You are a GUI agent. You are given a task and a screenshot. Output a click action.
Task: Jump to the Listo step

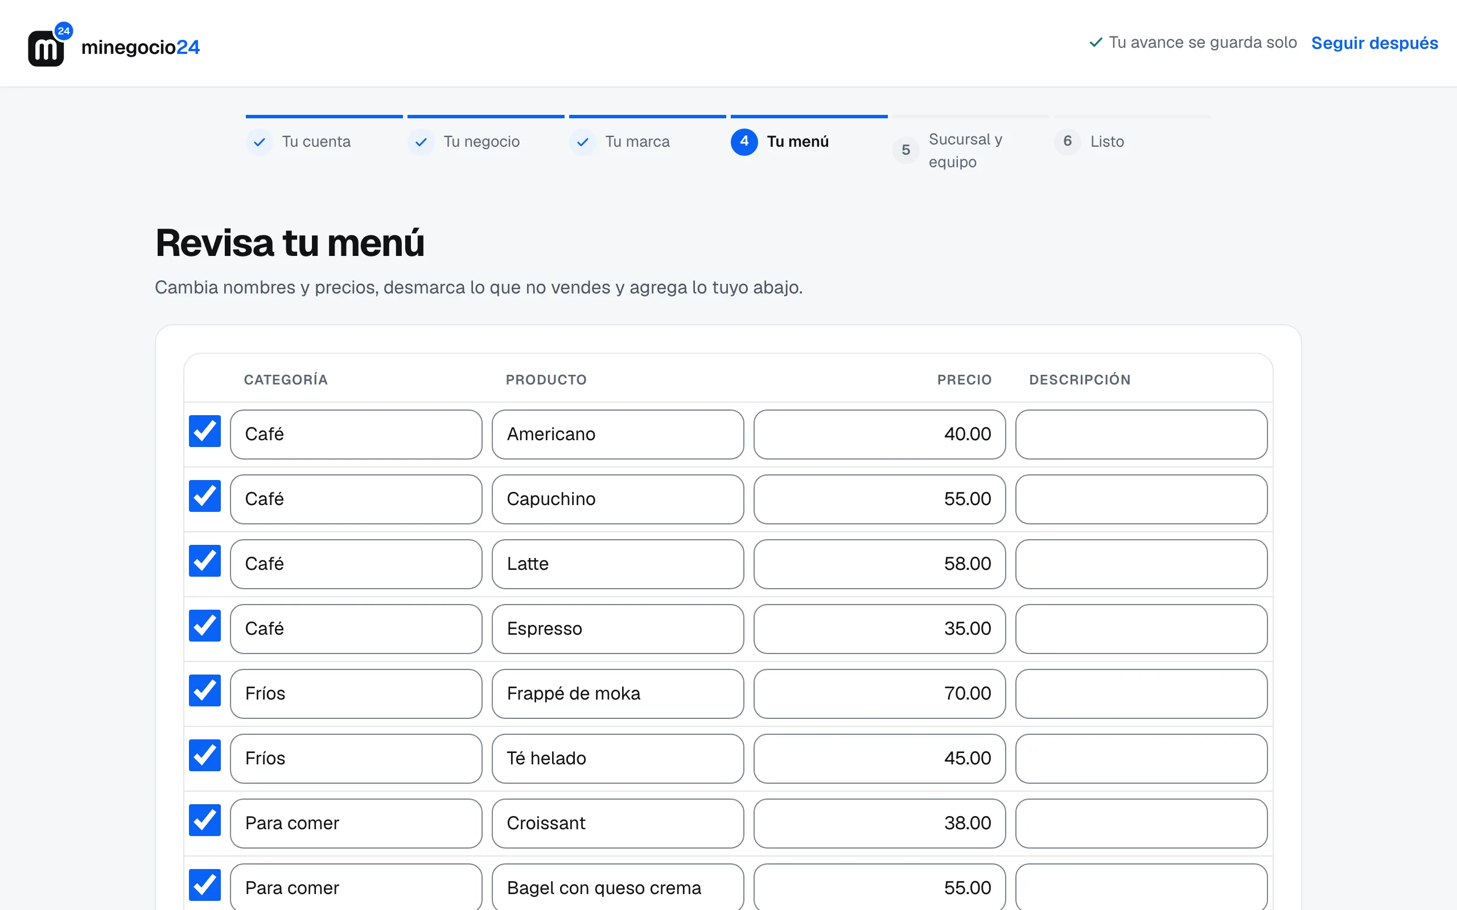click(x=1107, y=142)
